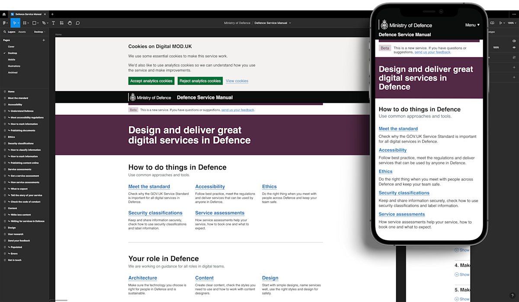Toggle the eye icon beside 100% opacity
519x302 pixels.
514,48
